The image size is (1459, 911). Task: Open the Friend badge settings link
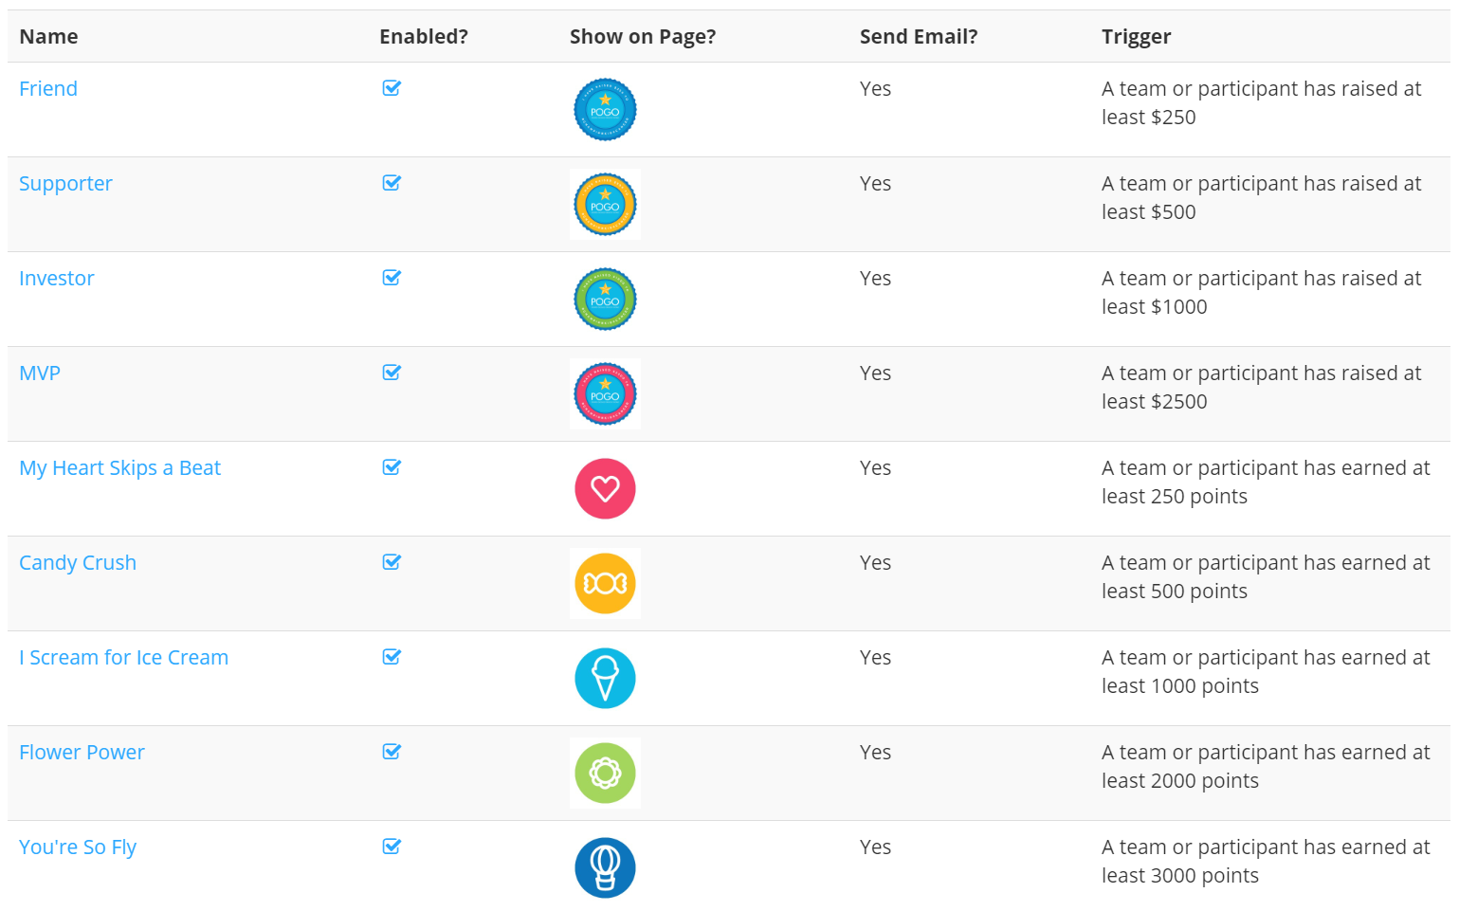coord(48,88)
